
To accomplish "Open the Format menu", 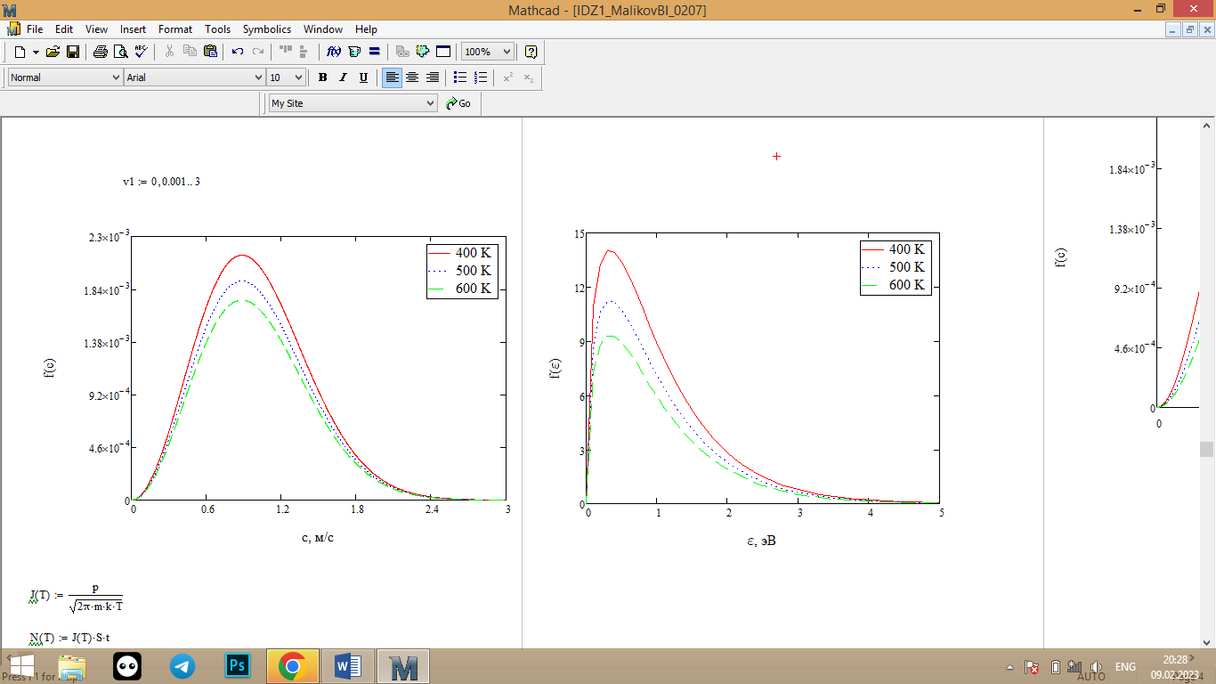I will [x=175, y=29].
